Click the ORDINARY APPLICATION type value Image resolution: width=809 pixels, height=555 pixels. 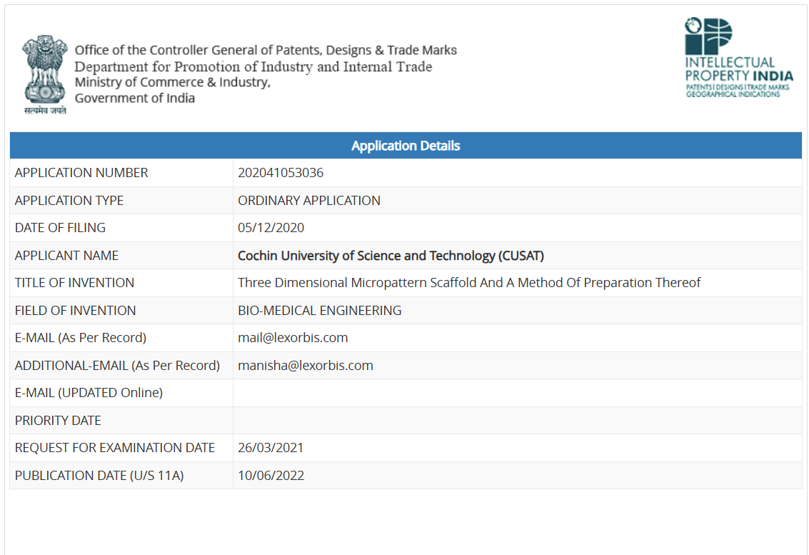click(309, 201)
